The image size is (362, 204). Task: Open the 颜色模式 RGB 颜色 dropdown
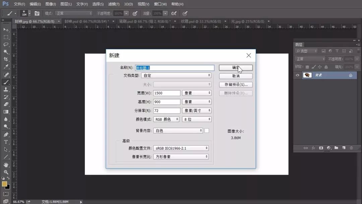[166, 119]
